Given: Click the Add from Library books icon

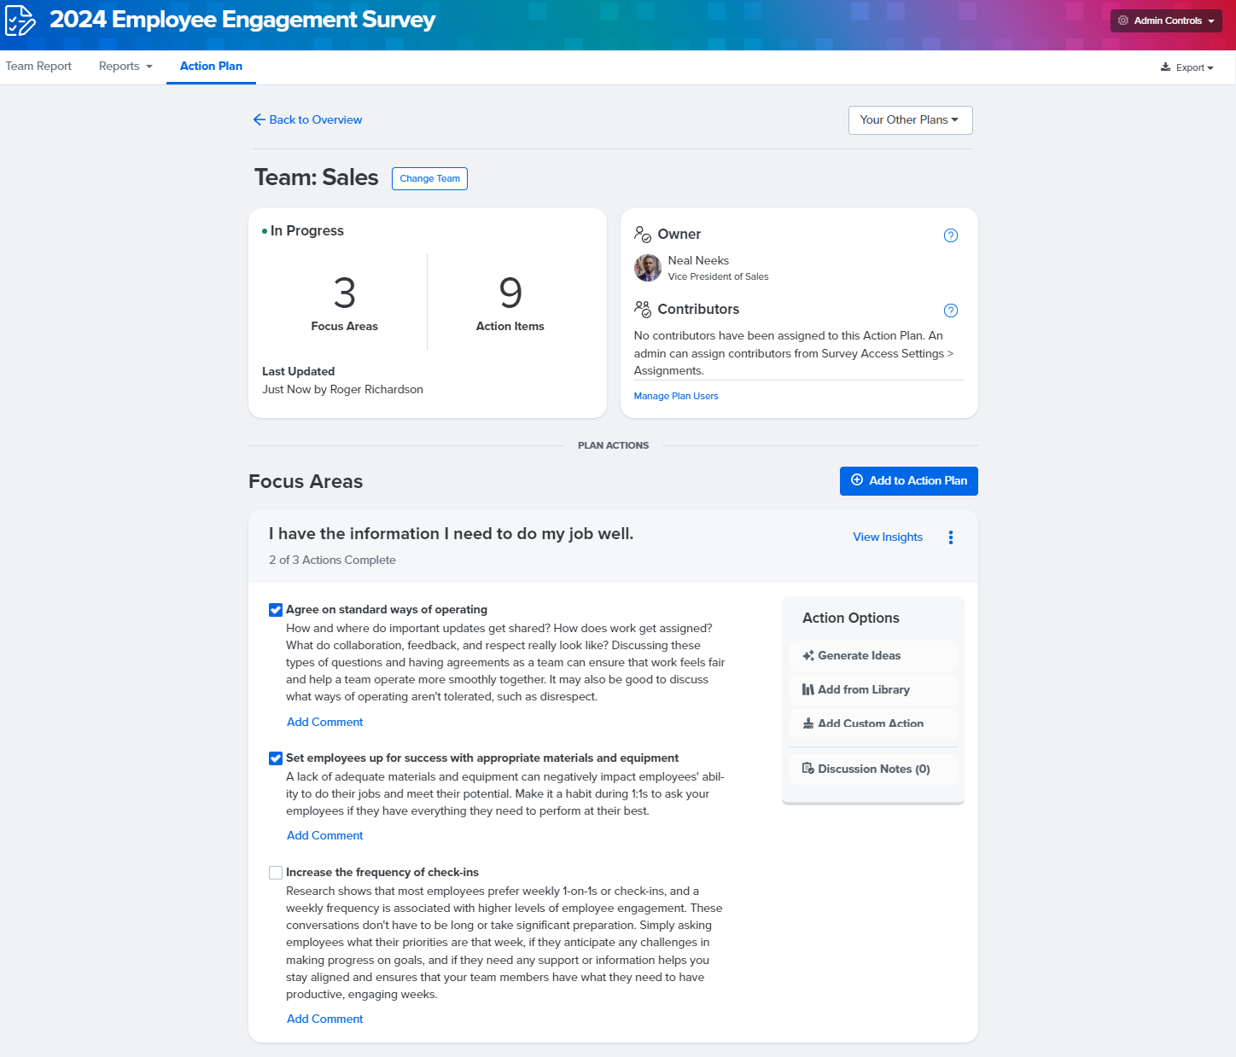Looking at the screenshot, I should pyautogui.click(x=807, y=690).
